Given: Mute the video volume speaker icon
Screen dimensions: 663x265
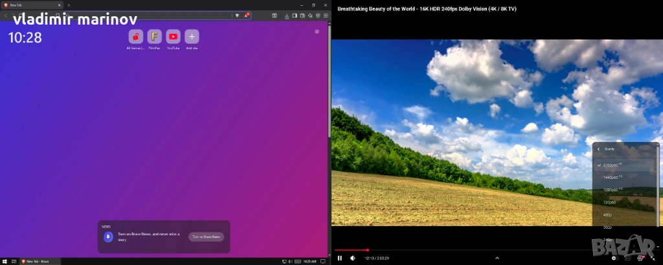Looking at the screenshot, I should pyautogui.click(x=353, y=259).
